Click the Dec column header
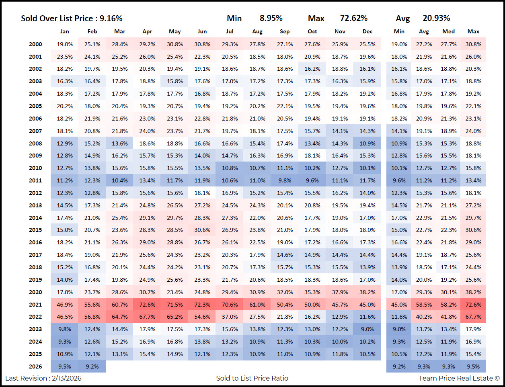 tap(367, 31)
